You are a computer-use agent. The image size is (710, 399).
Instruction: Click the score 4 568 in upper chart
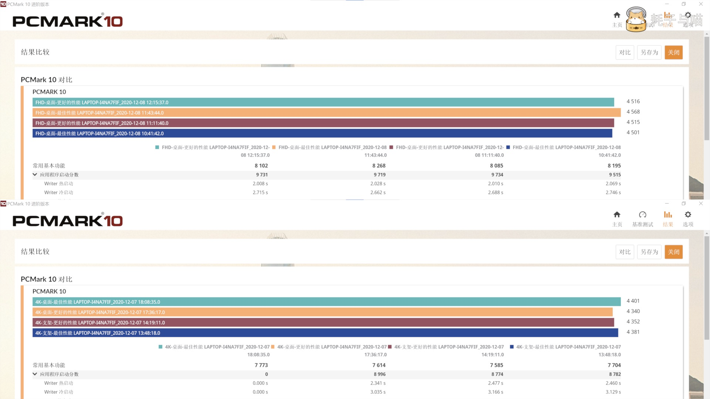[x=633, y=112]
